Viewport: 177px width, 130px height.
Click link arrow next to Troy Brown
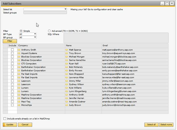pyautogui.click(x=67, y=53)
